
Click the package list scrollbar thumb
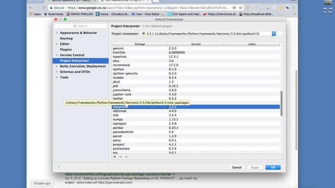click(282, 103)
